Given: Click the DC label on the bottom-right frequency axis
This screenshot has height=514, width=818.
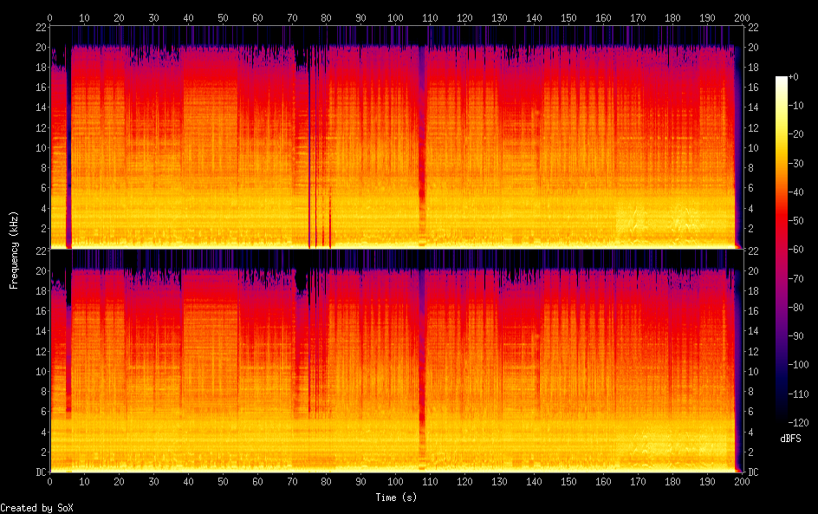Looking at the screenshot, I should [x=754, y=472].
